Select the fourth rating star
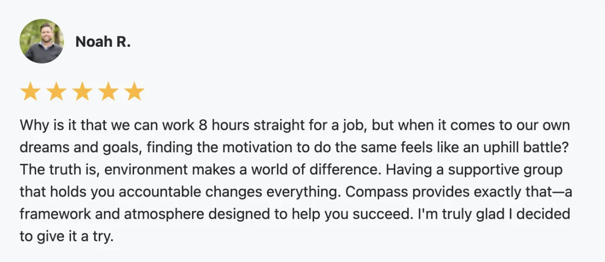605x262 pixels. click(x=108, y=92)
